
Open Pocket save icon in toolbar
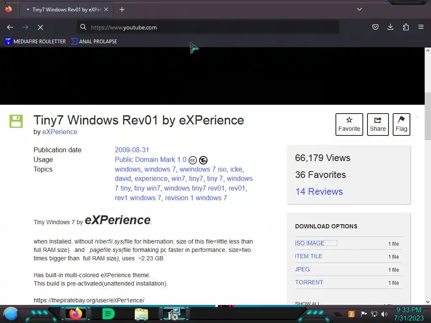pos(375,27)
